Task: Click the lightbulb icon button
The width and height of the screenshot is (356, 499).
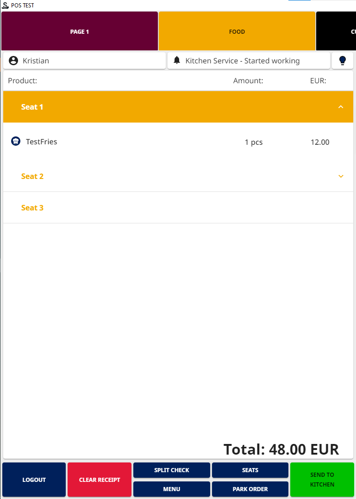Action: (343, 61)
